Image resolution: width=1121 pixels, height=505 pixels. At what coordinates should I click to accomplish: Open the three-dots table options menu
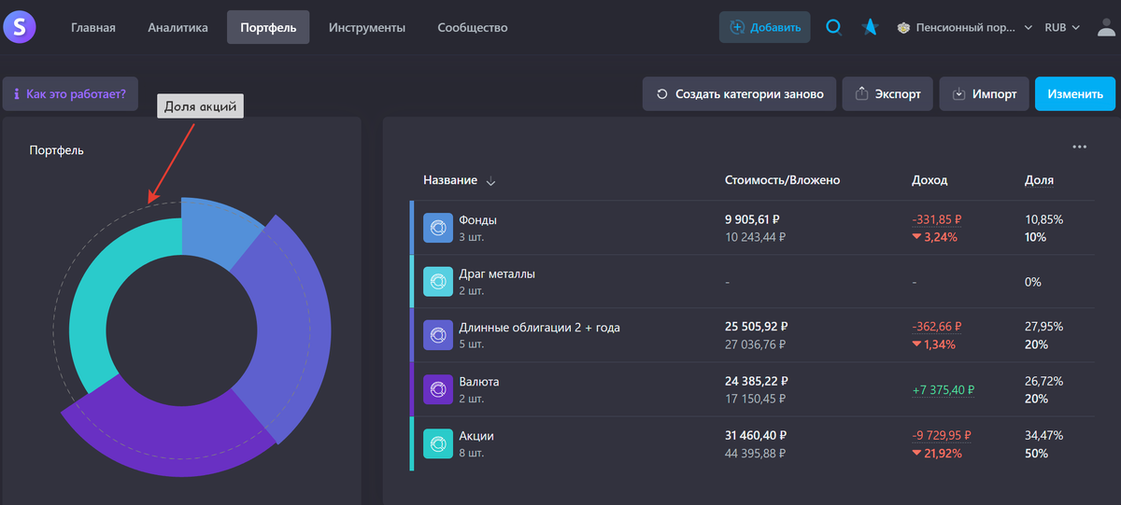pos(1080,147)
